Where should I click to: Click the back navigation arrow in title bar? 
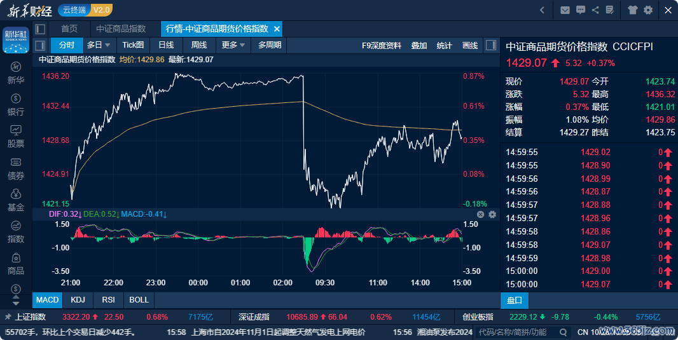click(543, 10)
